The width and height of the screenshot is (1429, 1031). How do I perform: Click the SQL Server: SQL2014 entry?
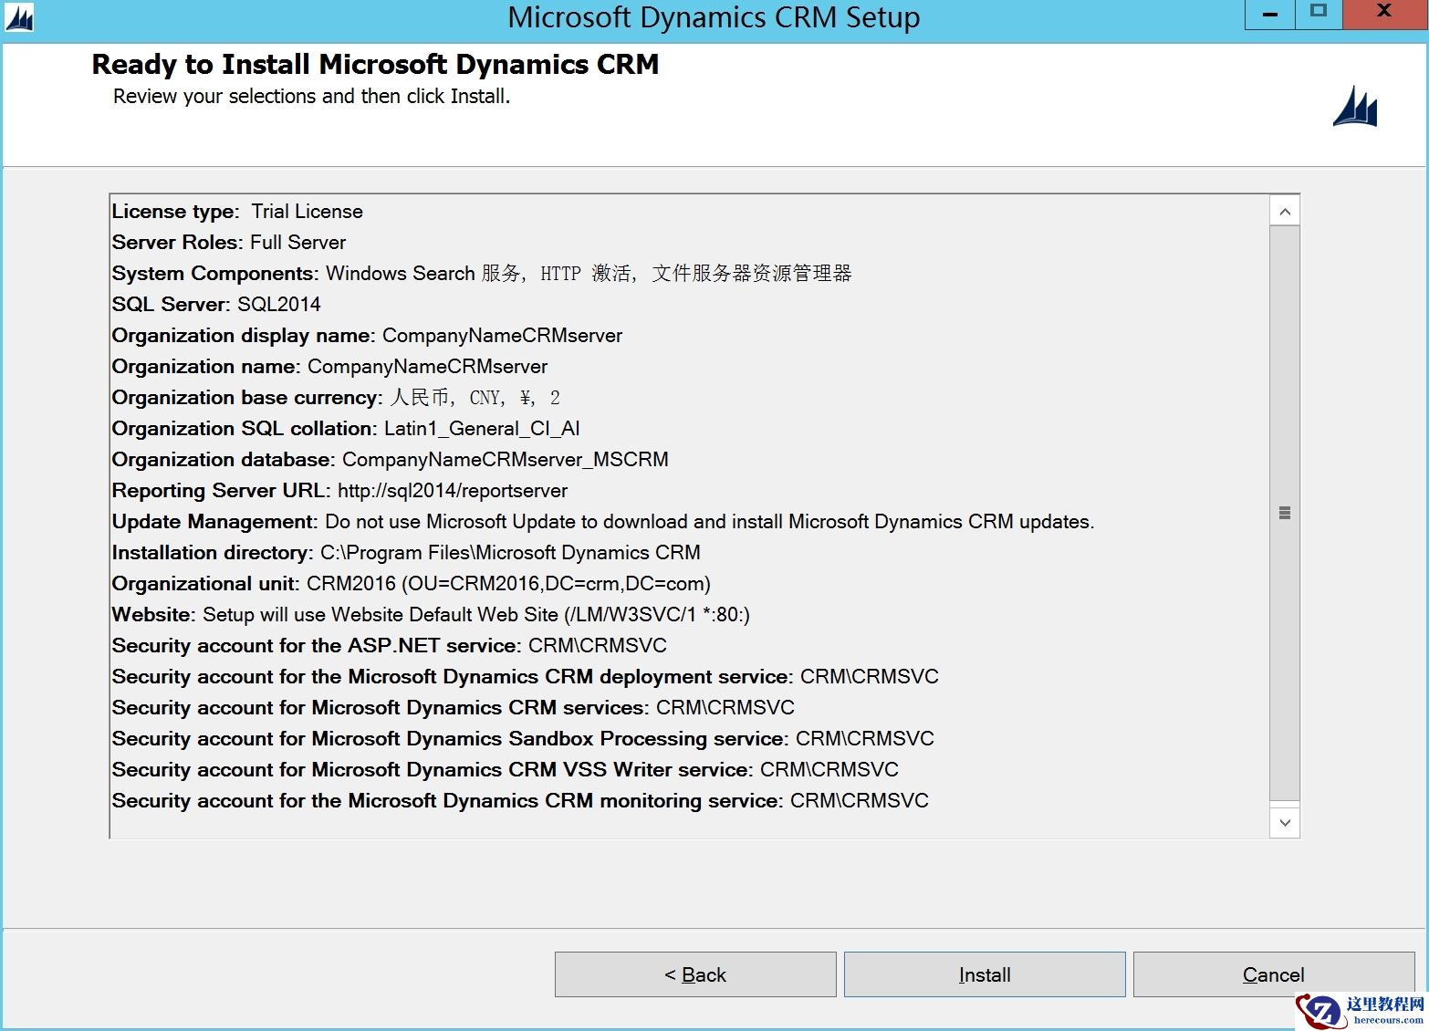[x=216, y=304]
